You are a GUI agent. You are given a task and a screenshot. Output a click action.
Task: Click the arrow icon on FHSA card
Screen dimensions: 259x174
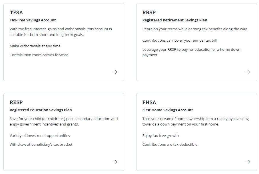248,162
